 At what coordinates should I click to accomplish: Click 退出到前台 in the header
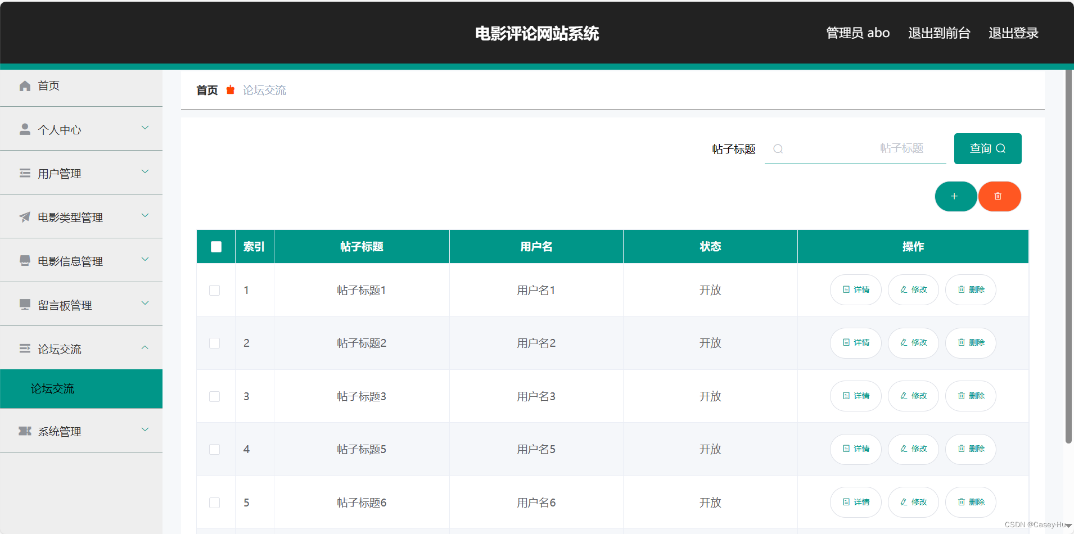[x=939, y=33]
